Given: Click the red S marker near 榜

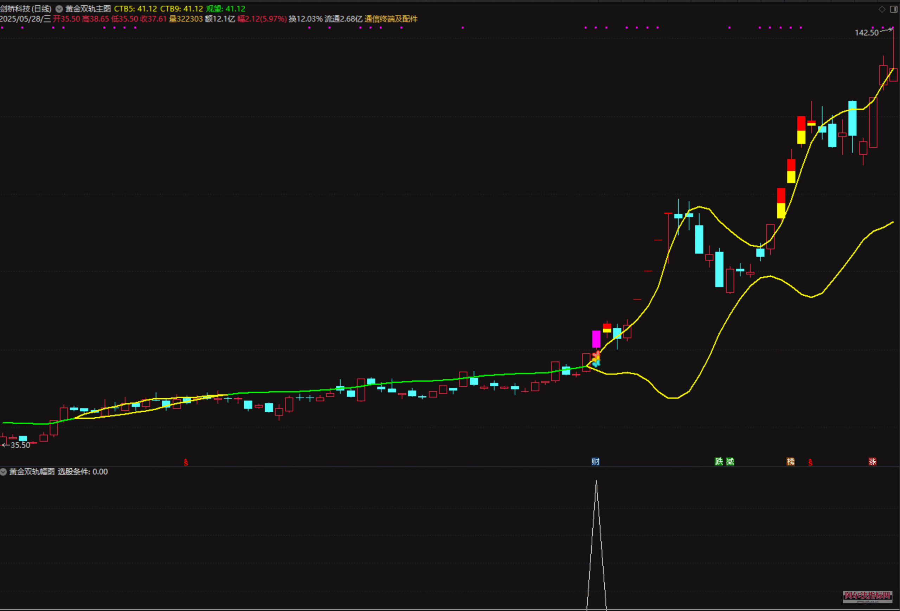Looking at the screenshot, I should click(x=810, y=462).
